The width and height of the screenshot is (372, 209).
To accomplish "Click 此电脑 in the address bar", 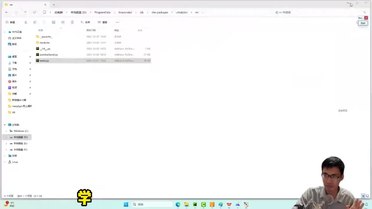I will [58, 12].
